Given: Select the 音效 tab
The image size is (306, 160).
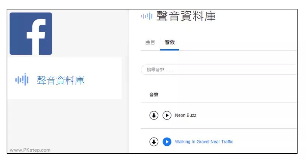Looking at the screenshot, I should tap(170, 42).
